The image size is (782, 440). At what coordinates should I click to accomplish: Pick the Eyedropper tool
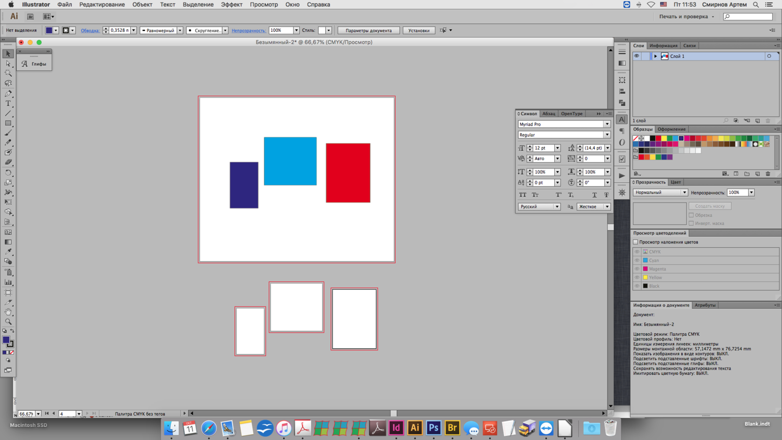coord(8,252)
